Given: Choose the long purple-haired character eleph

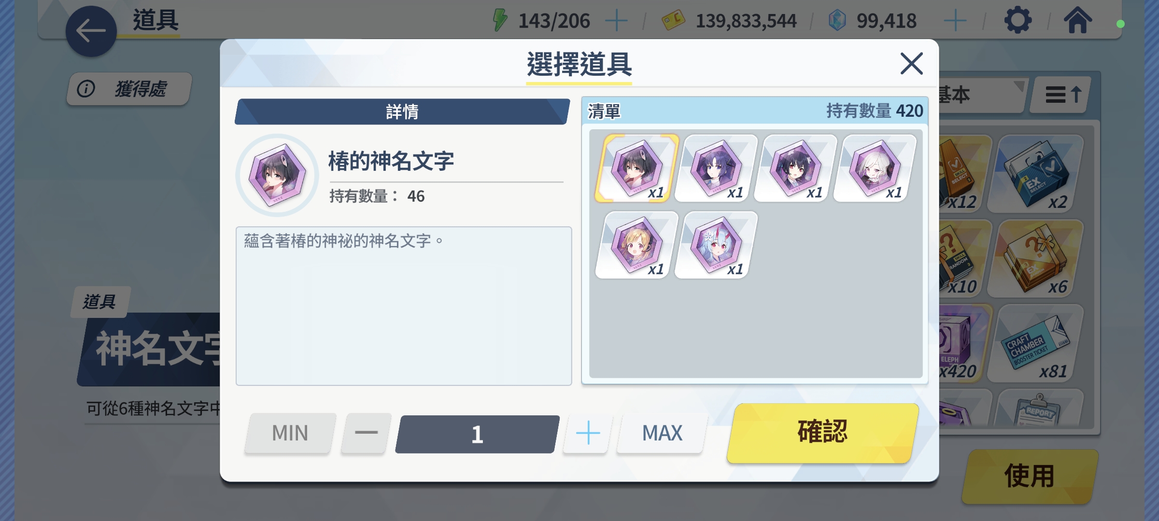Looking at the screenshot, I should coord(716,168).
